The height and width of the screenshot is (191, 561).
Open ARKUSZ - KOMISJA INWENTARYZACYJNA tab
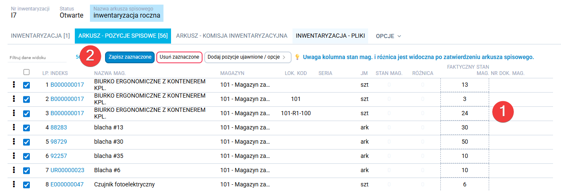(232, 36)
